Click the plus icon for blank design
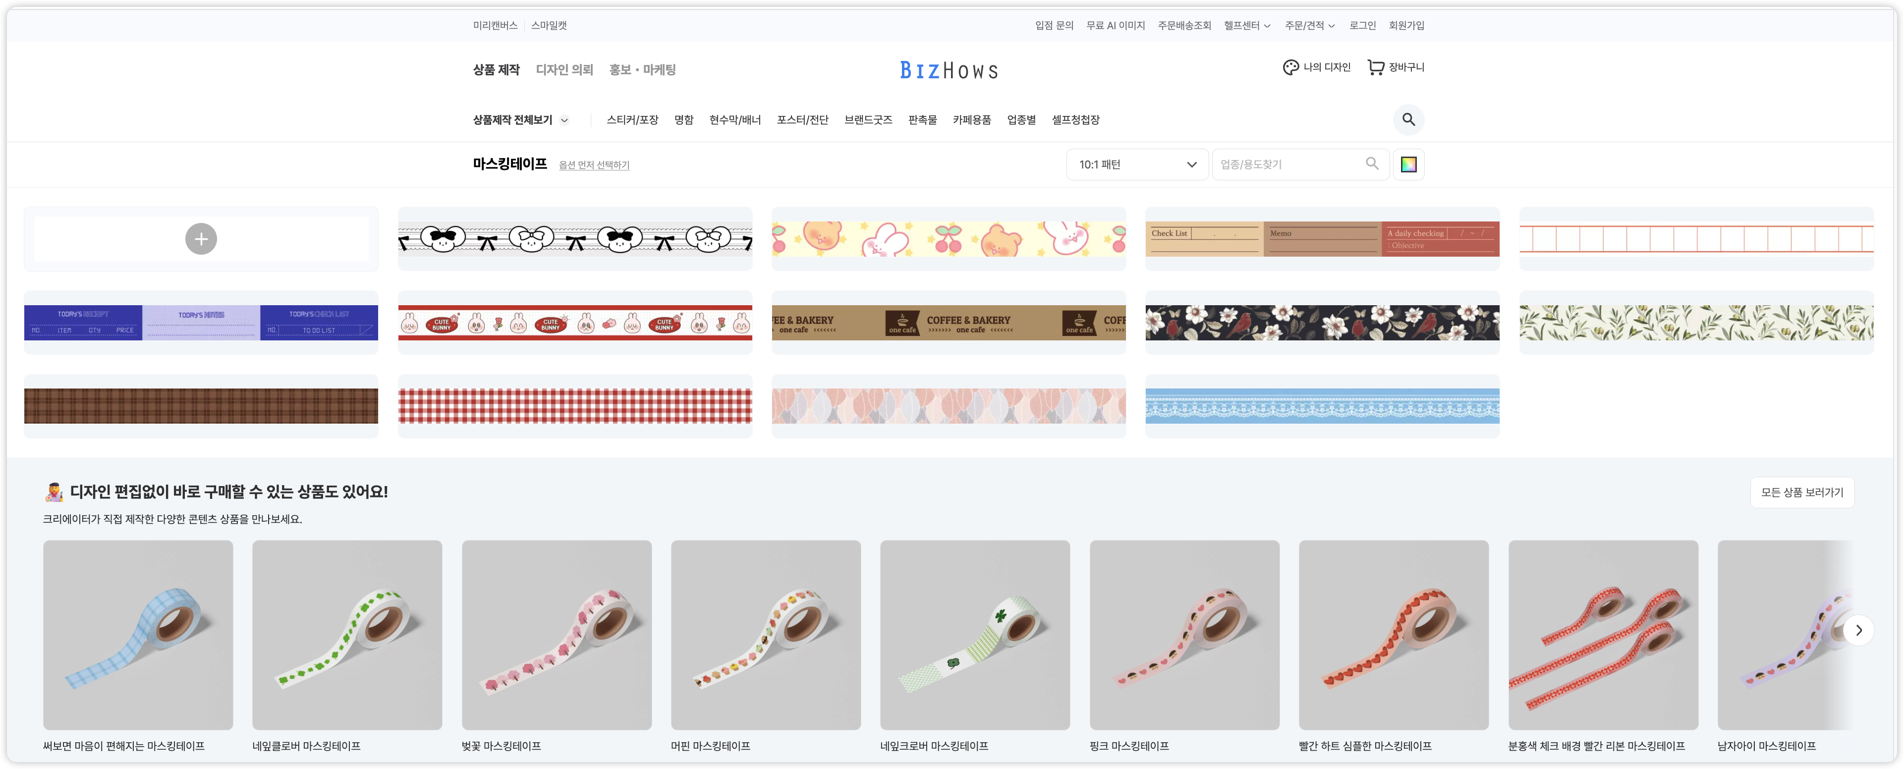This screenshot has width=1904, height=769. [201, 239]
